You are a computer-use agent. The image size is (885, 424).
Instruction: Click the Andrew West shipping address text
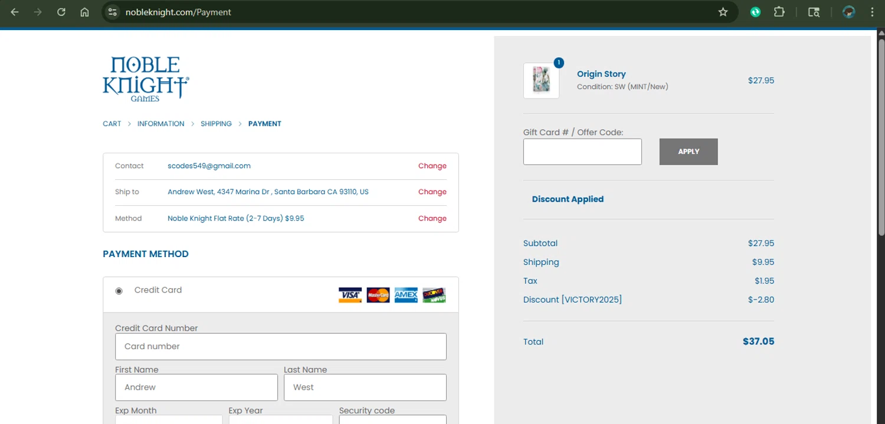coord(268,192)
